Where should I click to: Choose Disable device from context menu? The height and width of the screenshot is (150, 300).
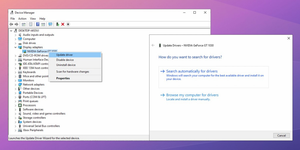point(75,60)
